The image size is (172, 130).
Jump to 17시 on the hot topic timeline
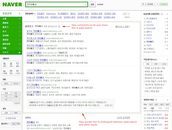tap(160, 108)
